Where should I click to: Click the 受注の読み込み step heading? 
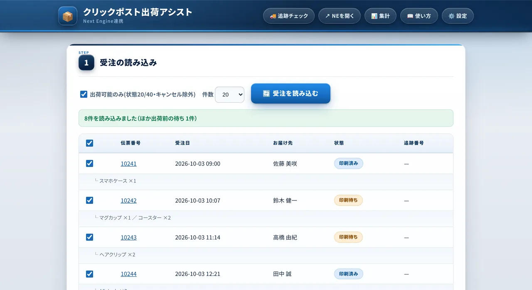128,63
